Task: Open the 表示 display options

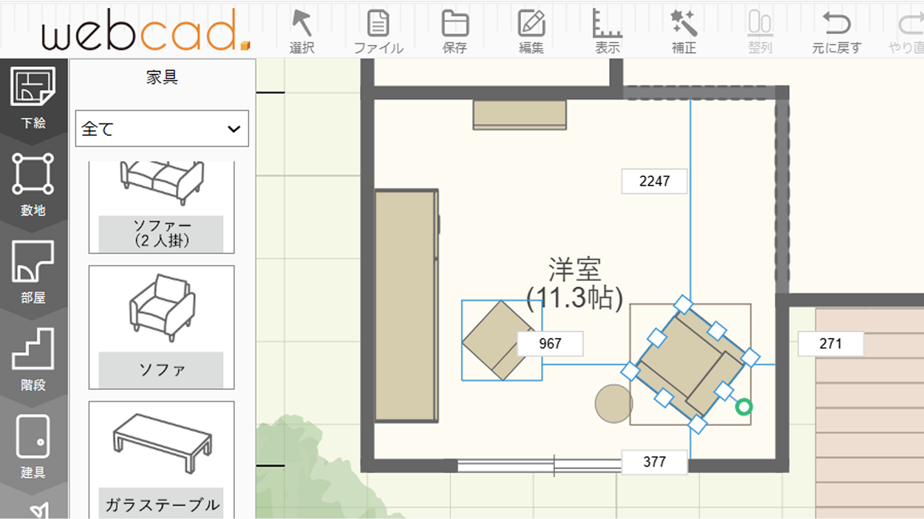Action: [607, 31]
